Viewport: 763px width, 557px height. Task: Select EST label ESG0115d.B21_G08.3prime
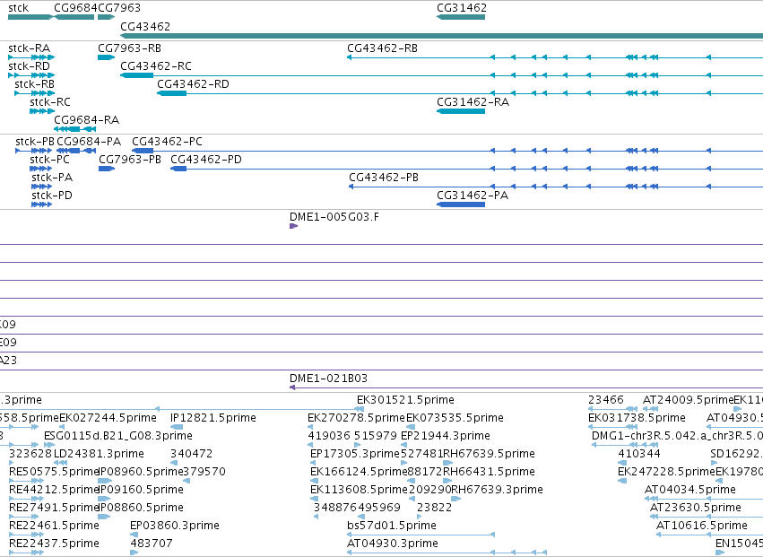tap(118, 436)
